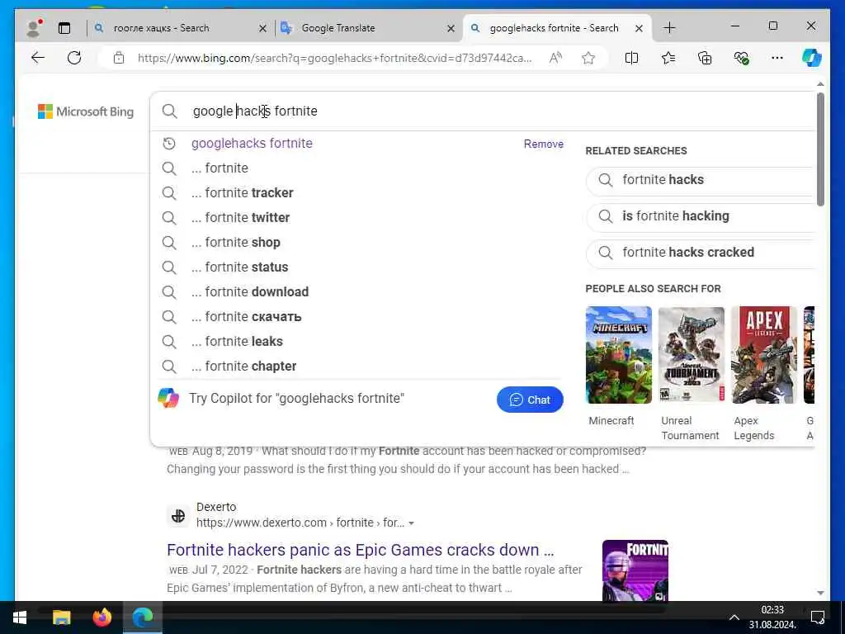Open the Unreal Tournament thumbnail
The width and height of the screenshot is (845, 634).
[x=692, y=355]
